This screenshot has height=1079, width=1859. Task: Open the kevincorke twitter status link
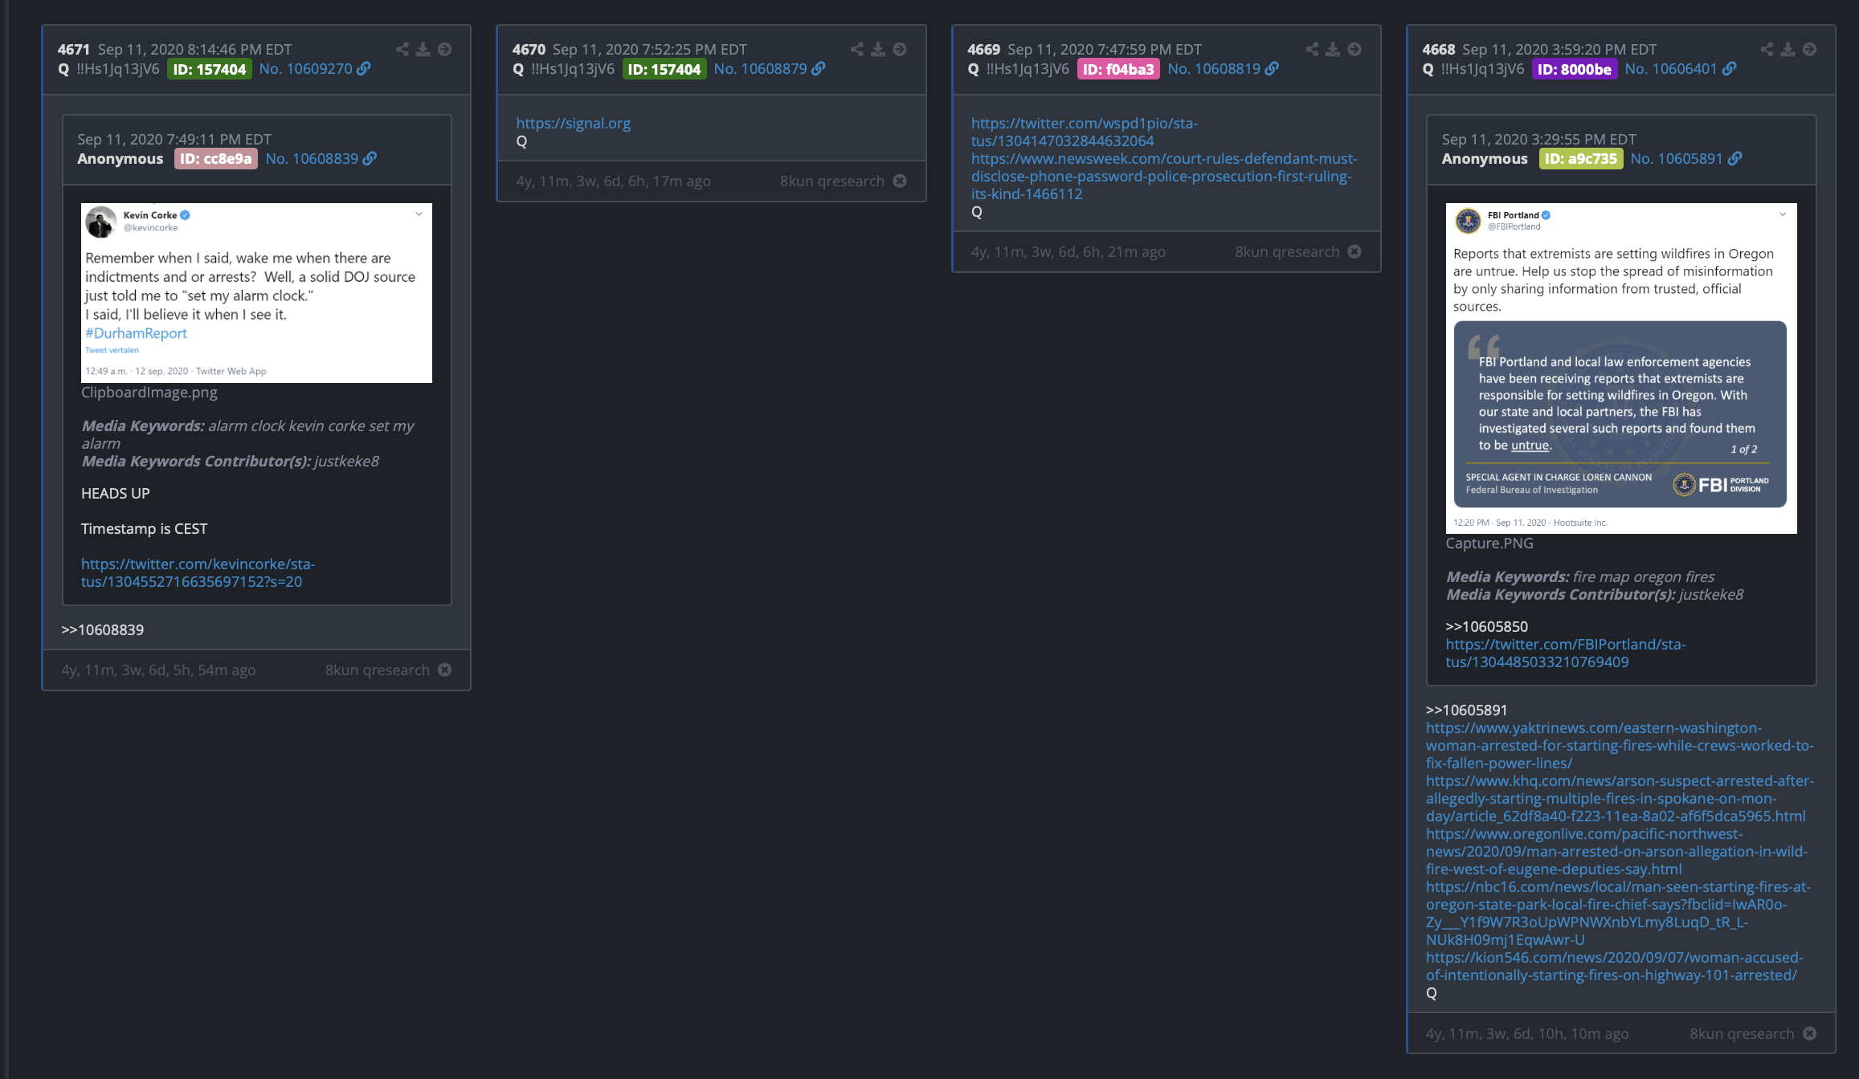(198, 572)
